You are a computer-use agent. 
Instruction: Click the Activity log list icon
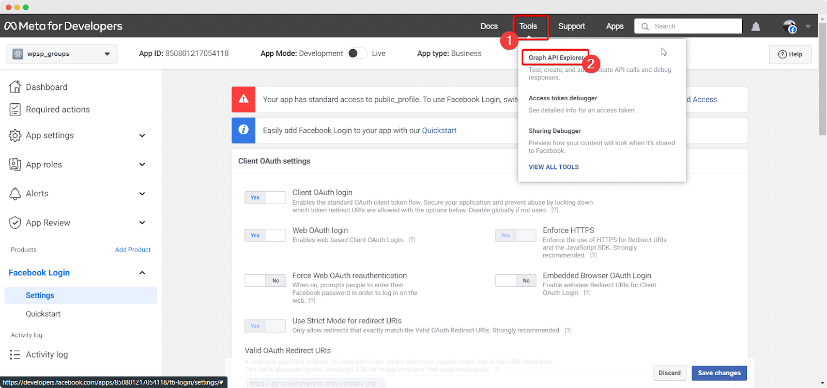coord(15,354)
